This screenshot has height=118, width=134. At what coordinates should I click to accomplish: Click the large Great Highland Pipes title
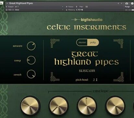click(86, 59)
